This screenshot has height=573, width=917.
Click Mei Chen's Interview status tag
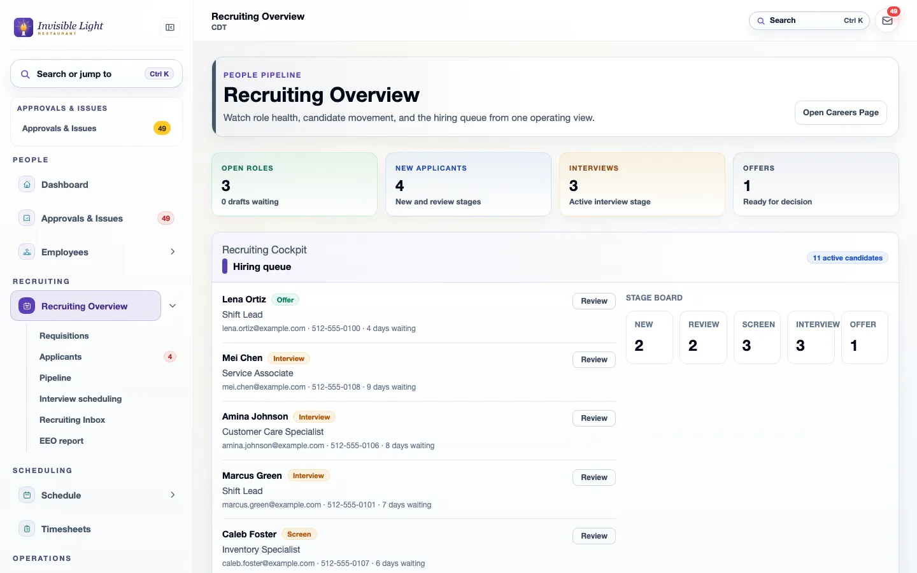[x=288, y=358]
